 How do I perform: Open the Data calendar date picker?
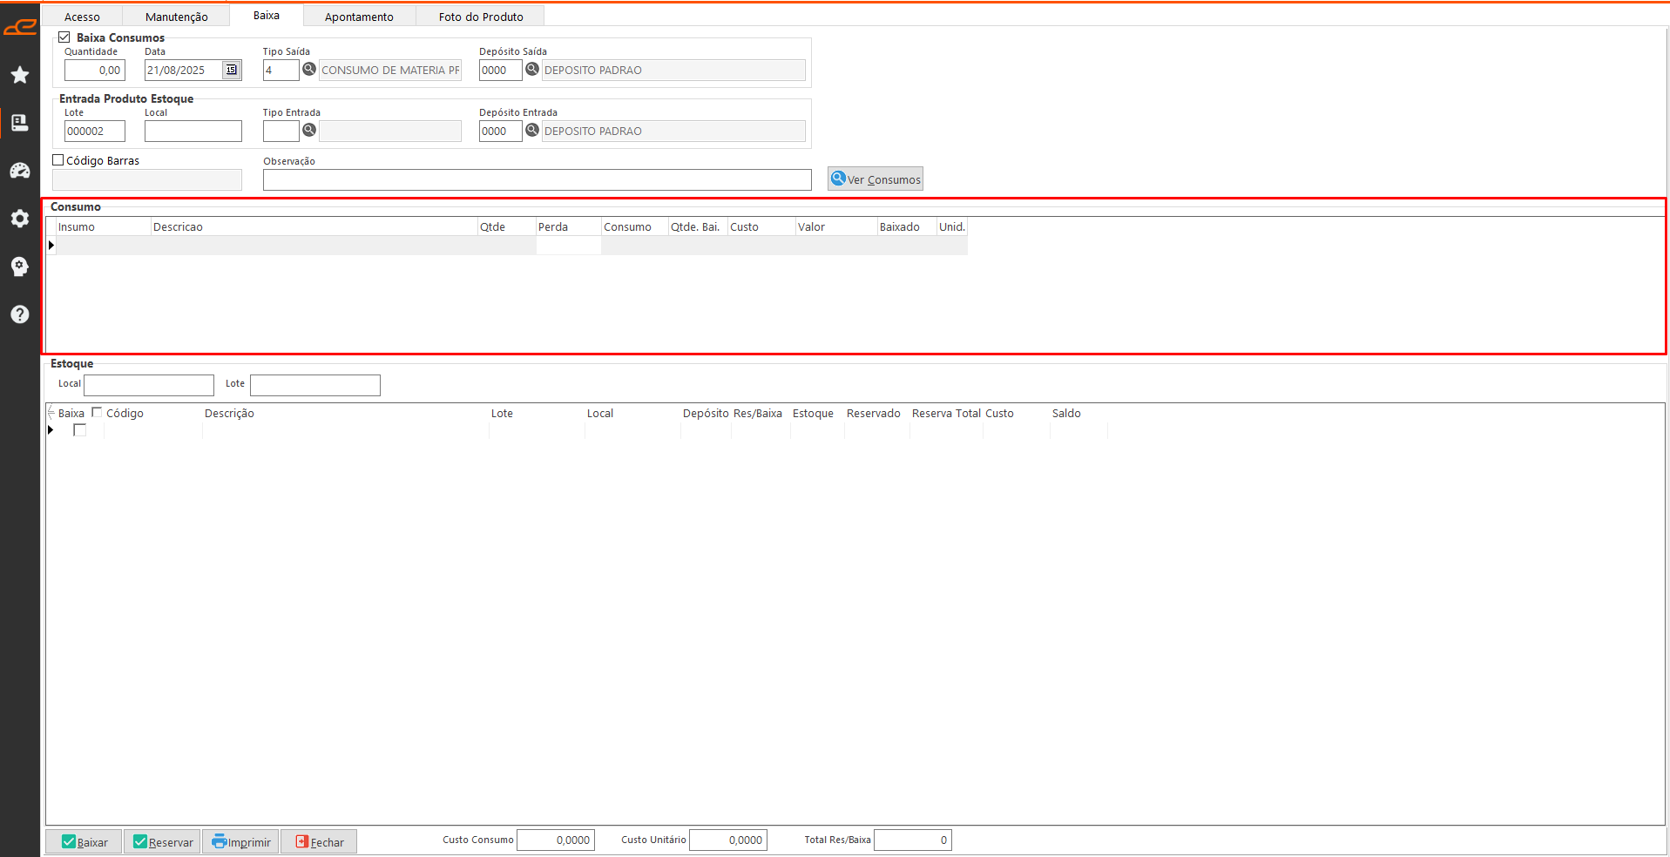point(232,71)
